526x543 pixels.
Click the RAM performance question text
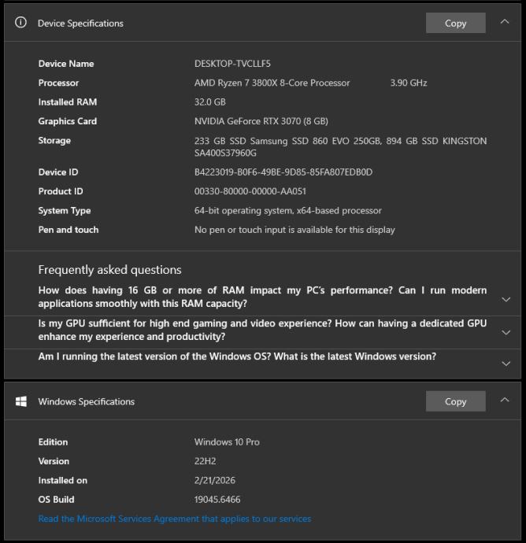point(262,297)
